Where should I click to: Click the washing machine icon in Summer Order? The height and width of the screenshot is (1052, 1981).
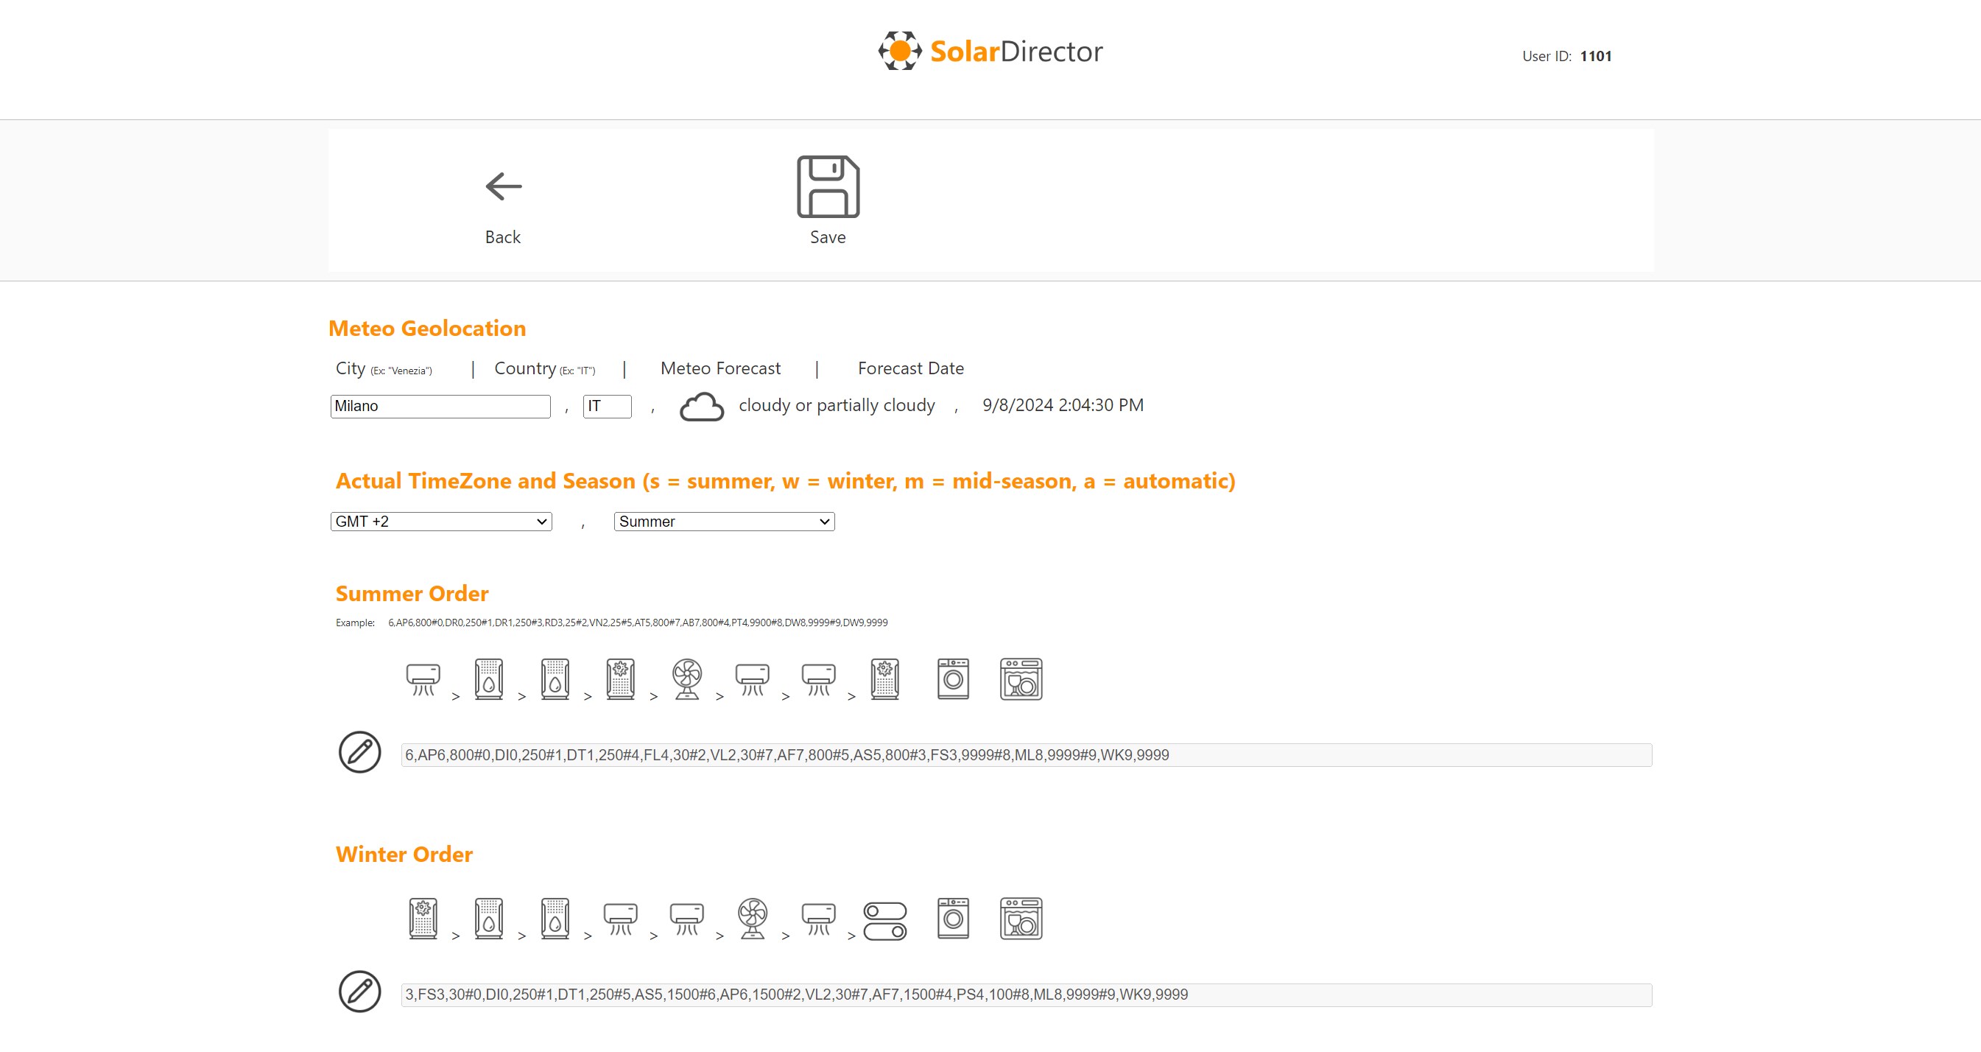coord(953,678)
